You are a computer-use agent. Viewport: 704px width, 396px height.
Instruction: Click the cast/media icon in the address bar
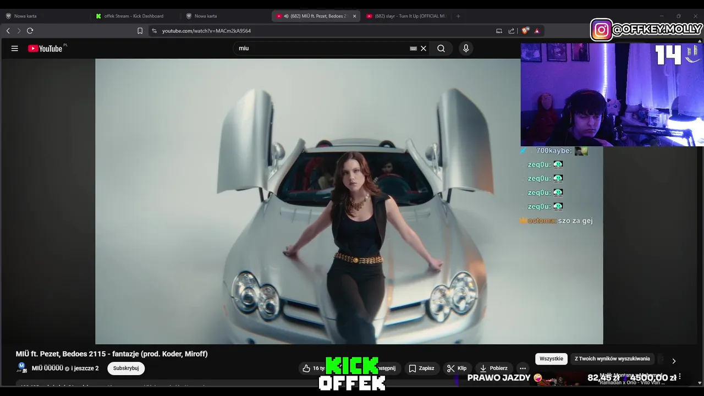click(x=499, y=31)
